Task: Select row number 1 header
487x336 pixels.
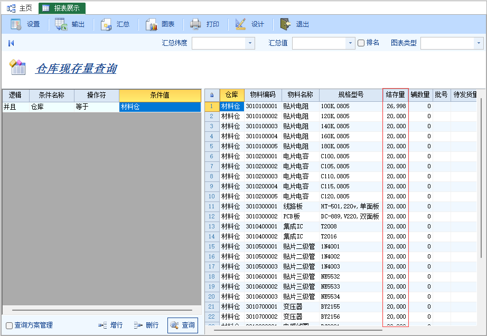Action: pyautogui.click(x=212, y=107)
